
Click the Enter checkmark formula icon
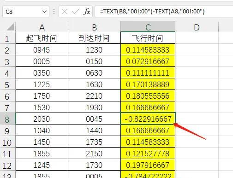pos(75,12)
